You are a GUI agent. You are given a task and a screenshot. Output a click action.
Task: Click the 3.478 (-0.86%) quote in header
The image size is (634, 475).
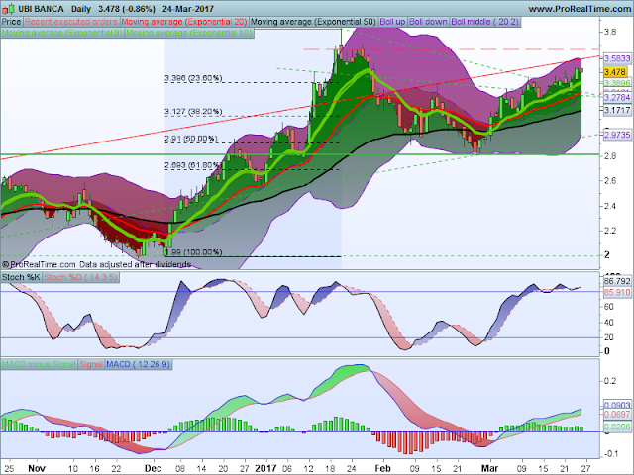[127, 9]
